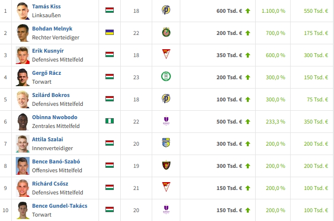Click Bohdan Melnyk's club crest icon
The width and height of the screenshot is (334, 221).
pos(166,32)
